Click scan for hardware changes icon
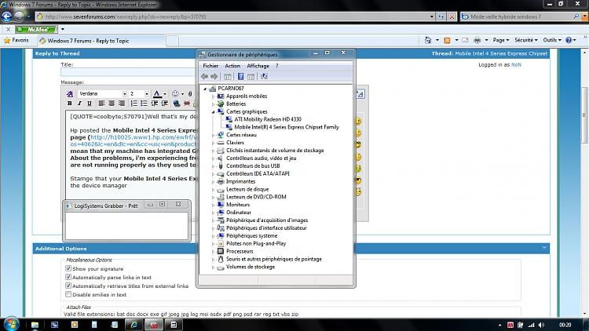 pos(265,77)
